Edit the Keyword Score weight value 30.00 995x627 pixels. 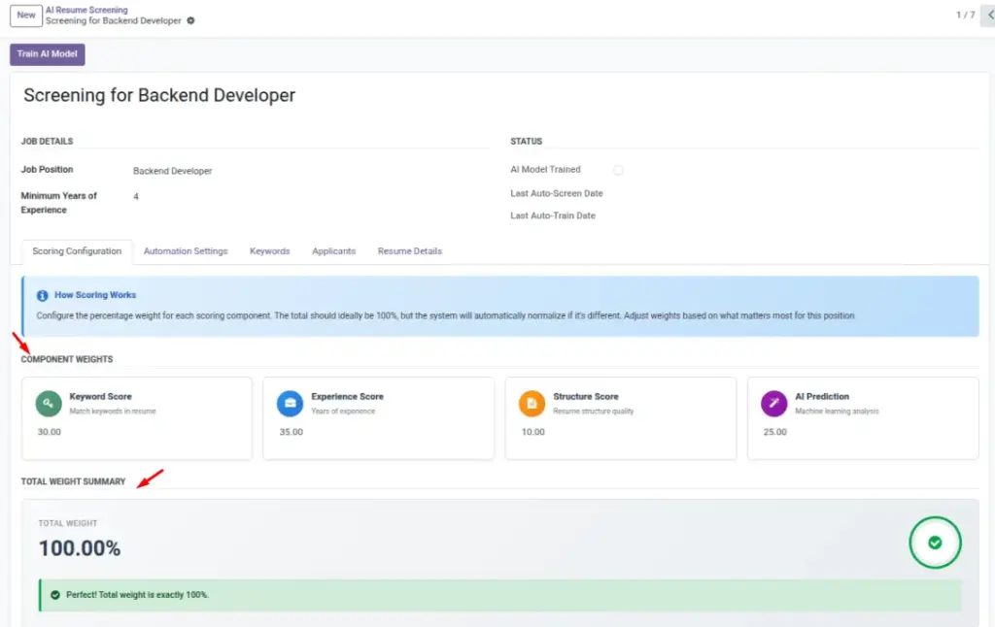[x=49, y=432]
